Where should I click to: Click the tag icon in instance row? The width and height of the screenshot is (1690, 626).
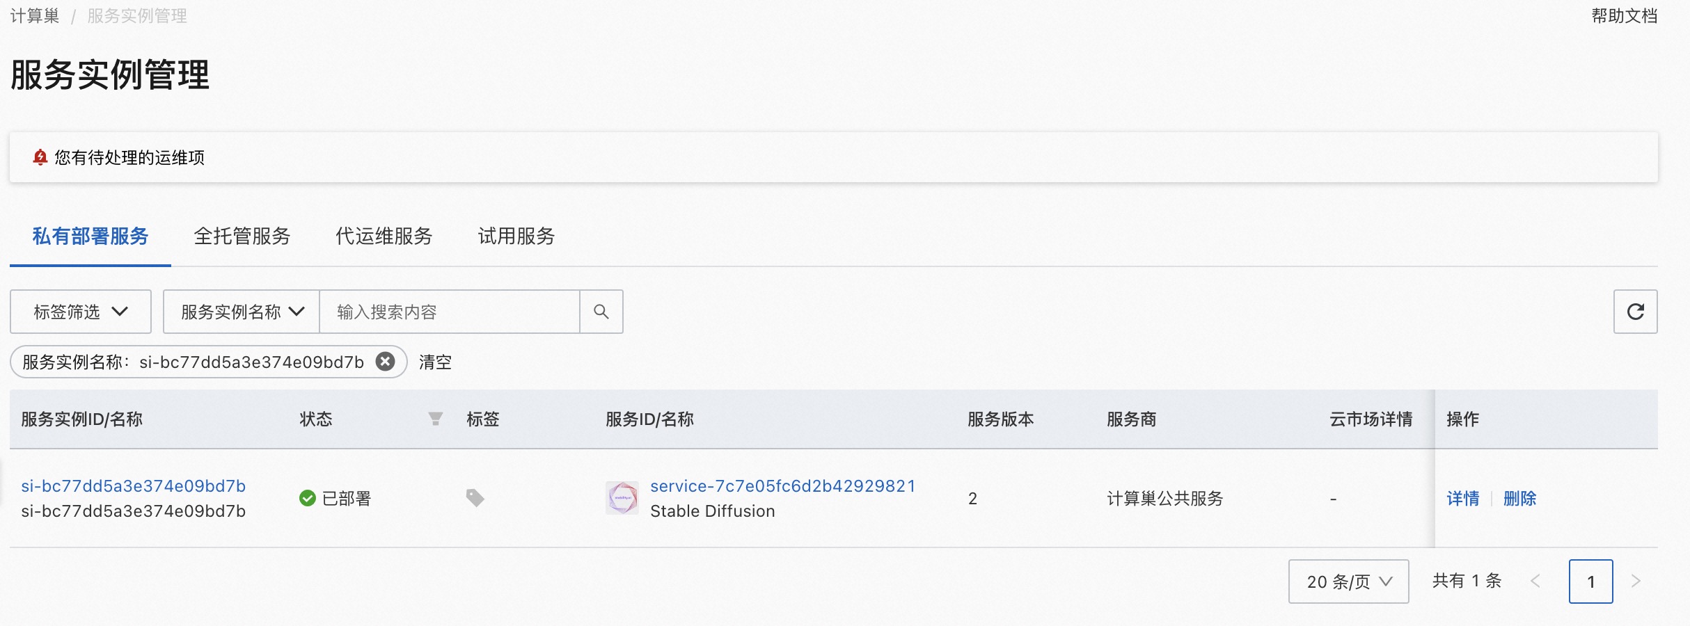pos(475,498)
